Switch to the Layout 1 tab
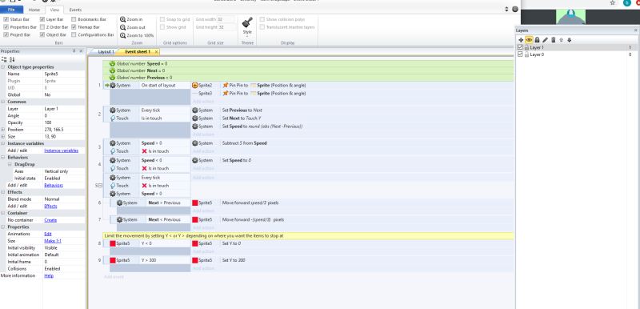Image resolution: width=640 pixels, height=309 pixels. click(x=106, y=52)
